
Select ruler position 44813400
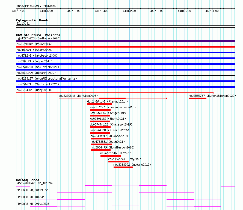[x=102, y=11]
